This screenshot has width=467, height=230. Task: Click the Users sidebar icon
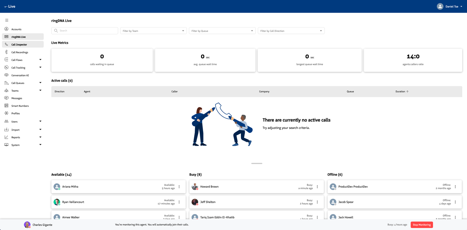coord(7,121)
